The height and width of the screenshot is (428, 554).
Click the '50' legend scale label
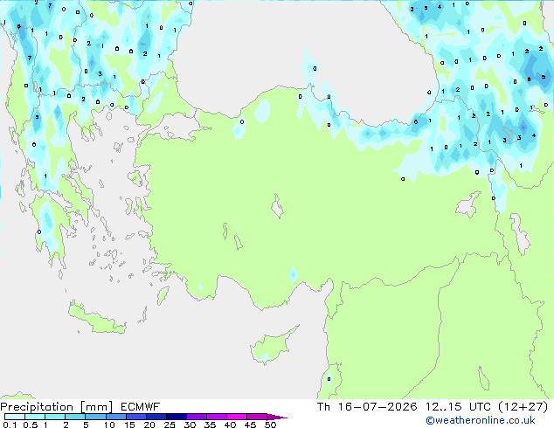pos(270,425)
